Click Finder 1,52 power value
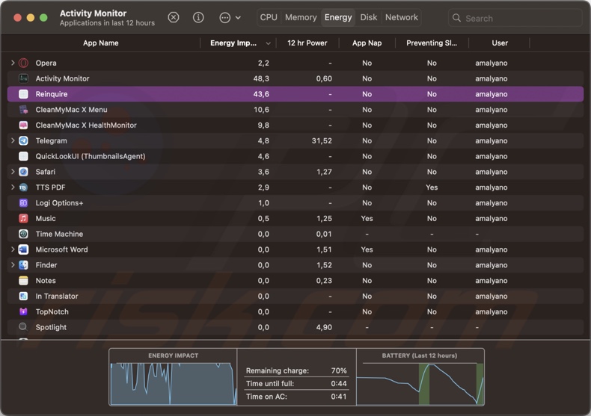This screenshot has height=416, width=591. coord(324,265)
